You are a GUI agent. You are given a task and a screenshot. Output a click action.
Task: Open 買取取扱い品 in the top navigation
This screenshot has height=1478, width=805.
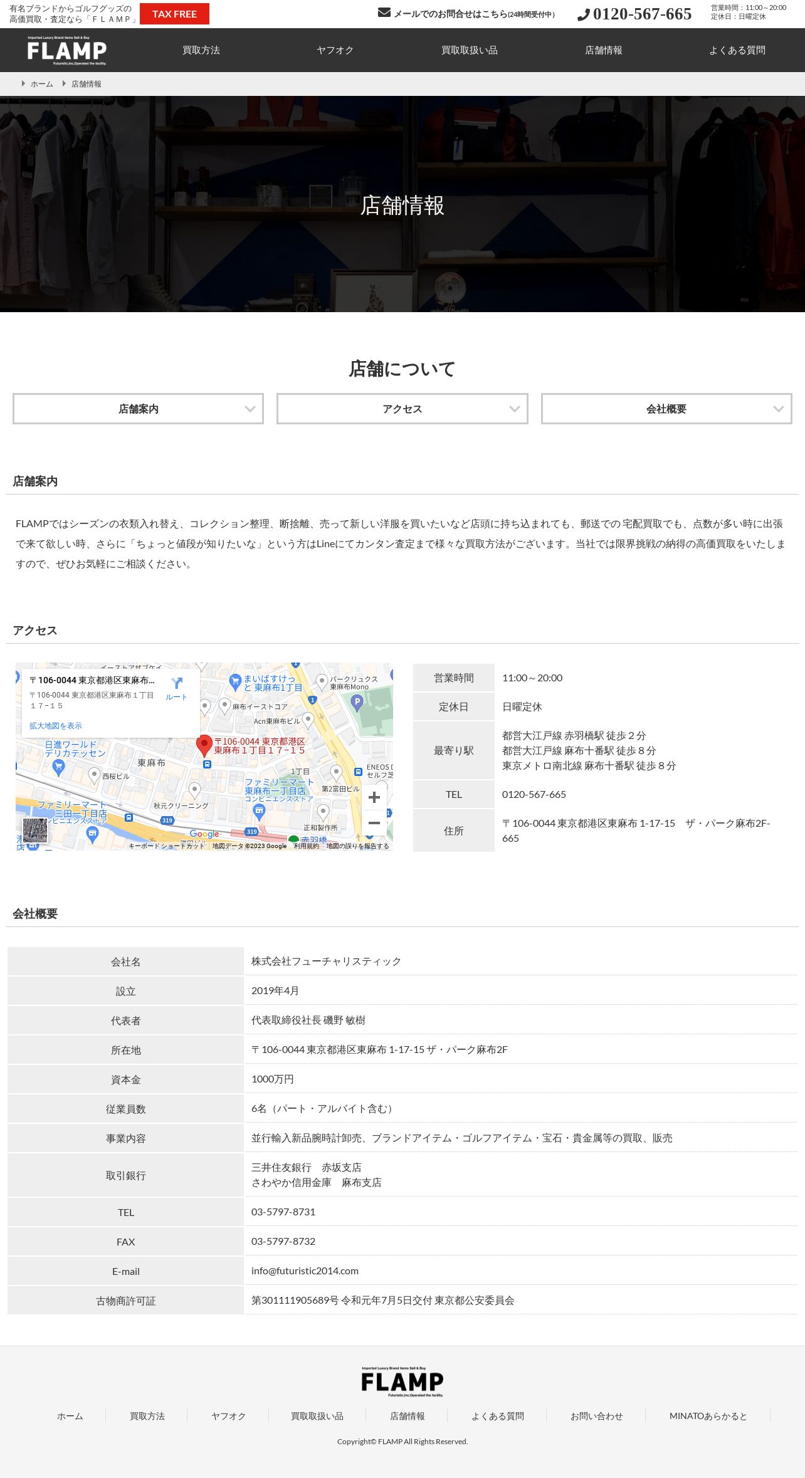[x=470, y=50]
